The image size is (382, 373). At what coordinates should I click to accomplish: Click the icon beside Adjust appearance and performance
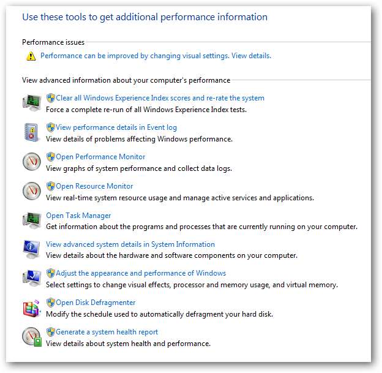click(32, 279)
